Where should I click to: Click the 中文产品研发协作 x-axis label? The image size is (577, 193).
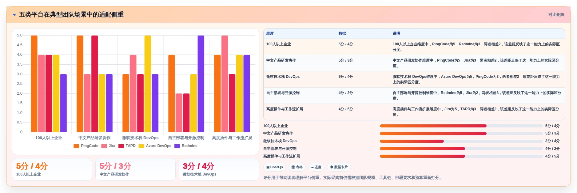tap(94, 138)
